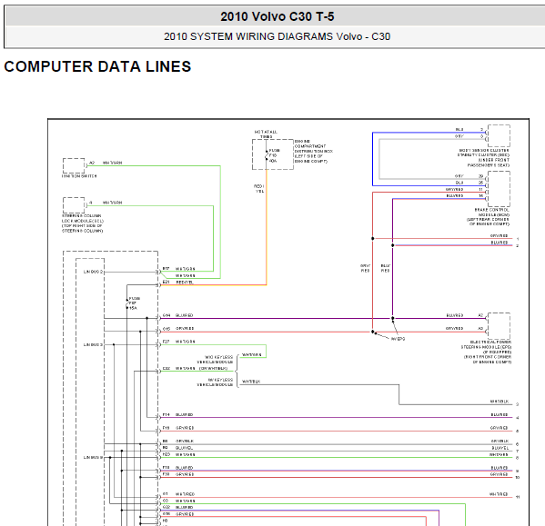Click subtitle "2010 SYSTEM WIRING DIAGRAMS Volvo - C30"
The image size is (545, 526).
click(277, 36)
